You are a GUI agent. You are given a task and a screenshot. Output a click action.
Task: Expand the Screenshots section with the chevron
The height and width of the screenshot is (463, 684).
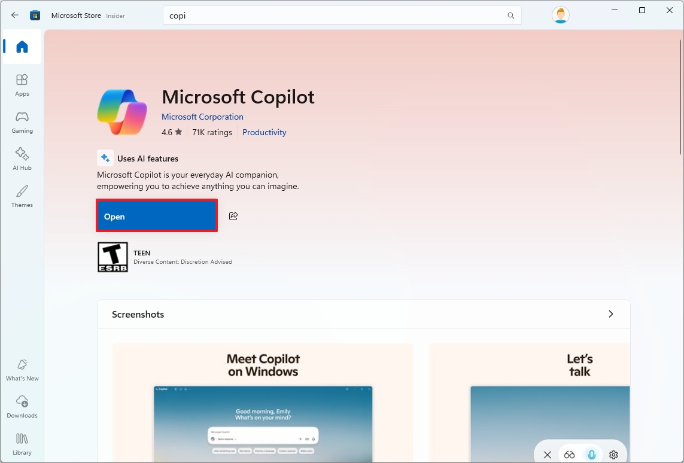pyautogui.click(x=610, y=313)
